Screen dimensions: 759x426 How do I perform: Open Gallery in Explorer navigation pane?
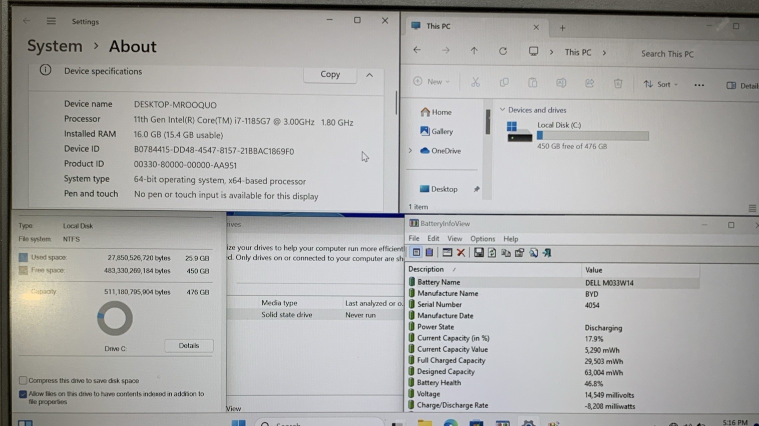pos(436,131)
